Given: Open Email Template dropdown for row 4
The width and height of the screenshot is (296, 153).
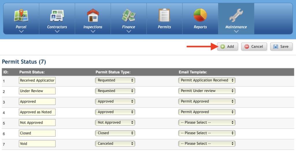Looking at the screenshot, I should pos(207,112).
